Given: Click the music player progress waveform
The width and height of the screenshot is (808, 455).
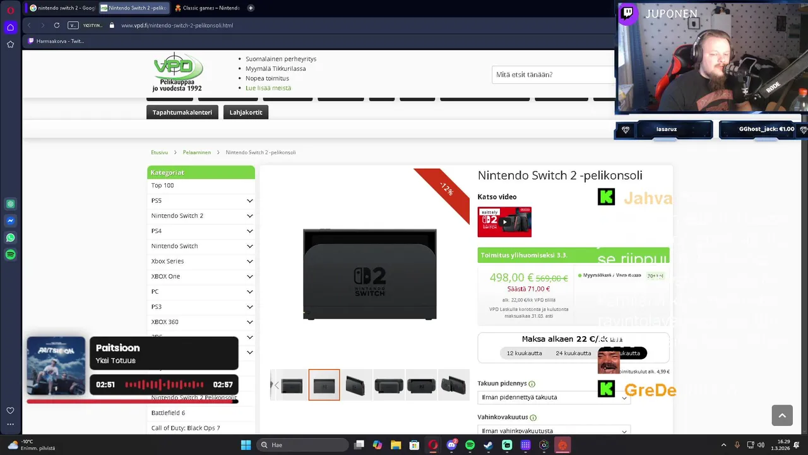Looking at the screenshot, I should coord(164,384).
